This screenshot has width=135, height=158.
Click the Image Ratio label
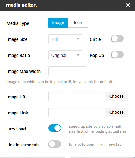18,56
